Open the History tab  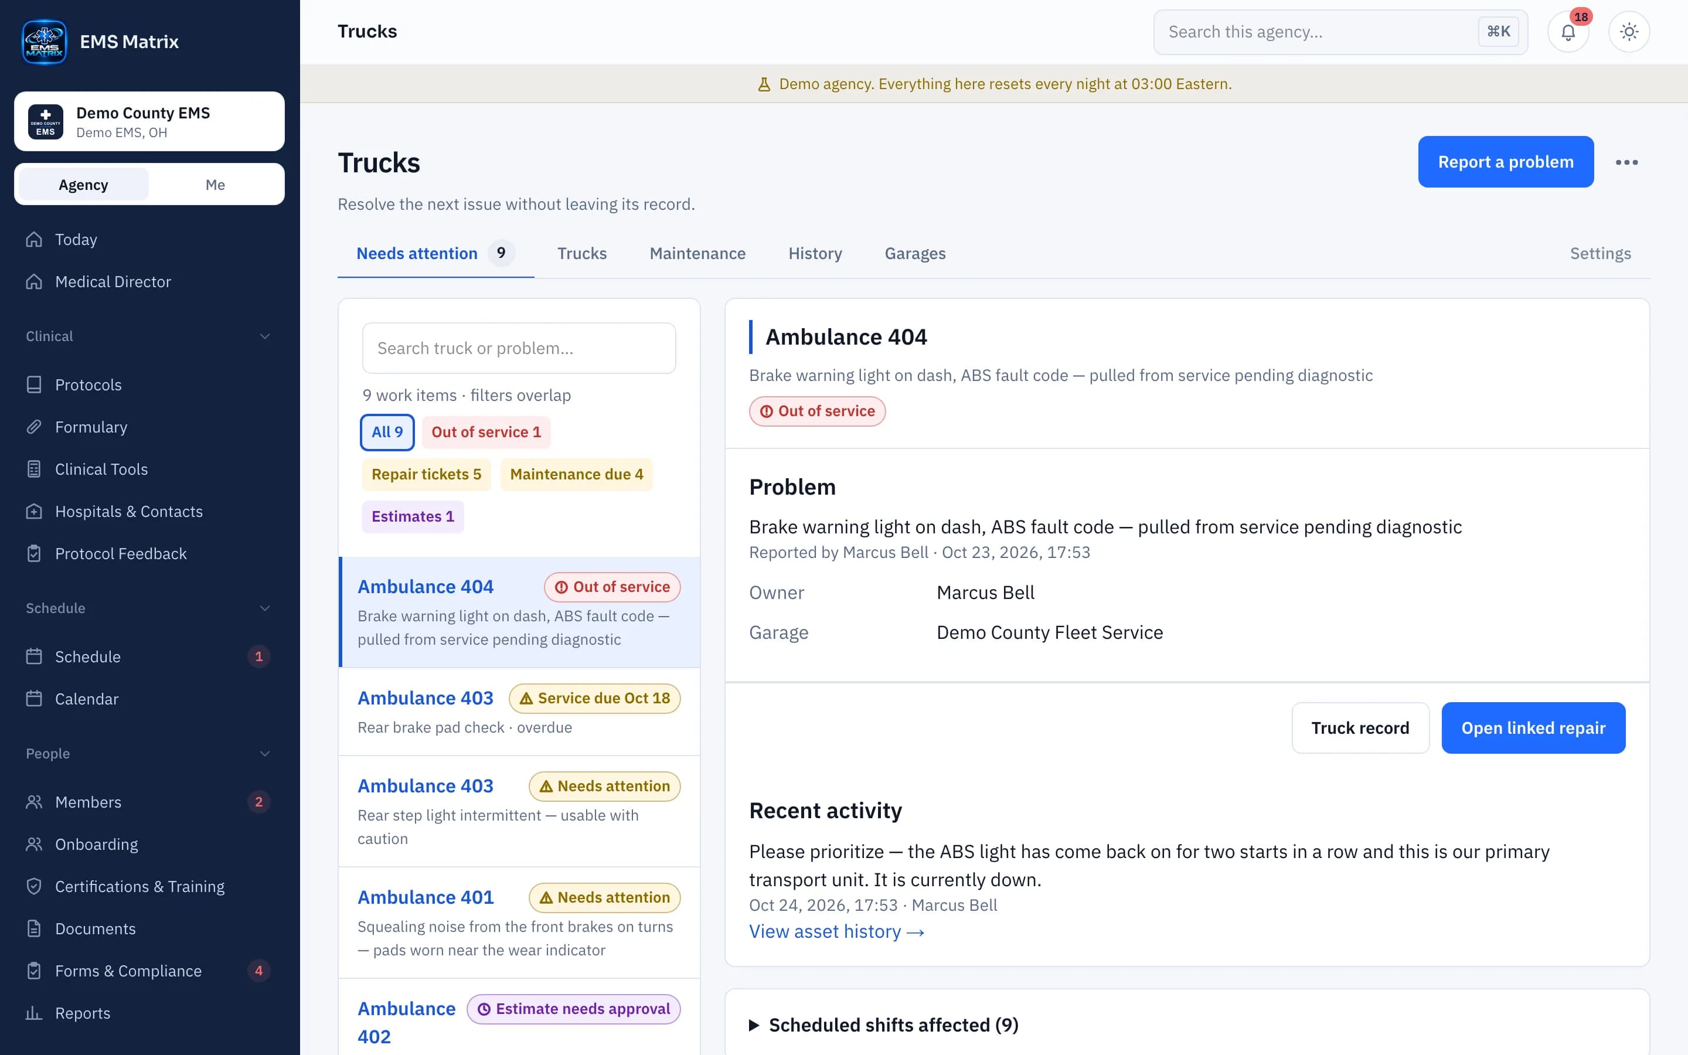815,253
